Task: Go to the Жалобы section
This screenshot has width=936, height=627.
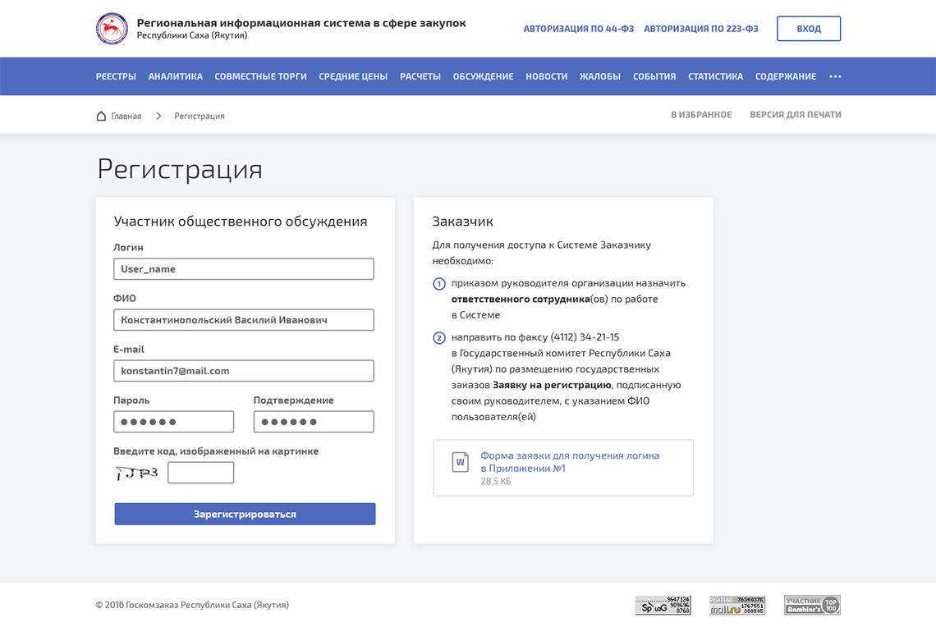Action: (x=600, y=76)
